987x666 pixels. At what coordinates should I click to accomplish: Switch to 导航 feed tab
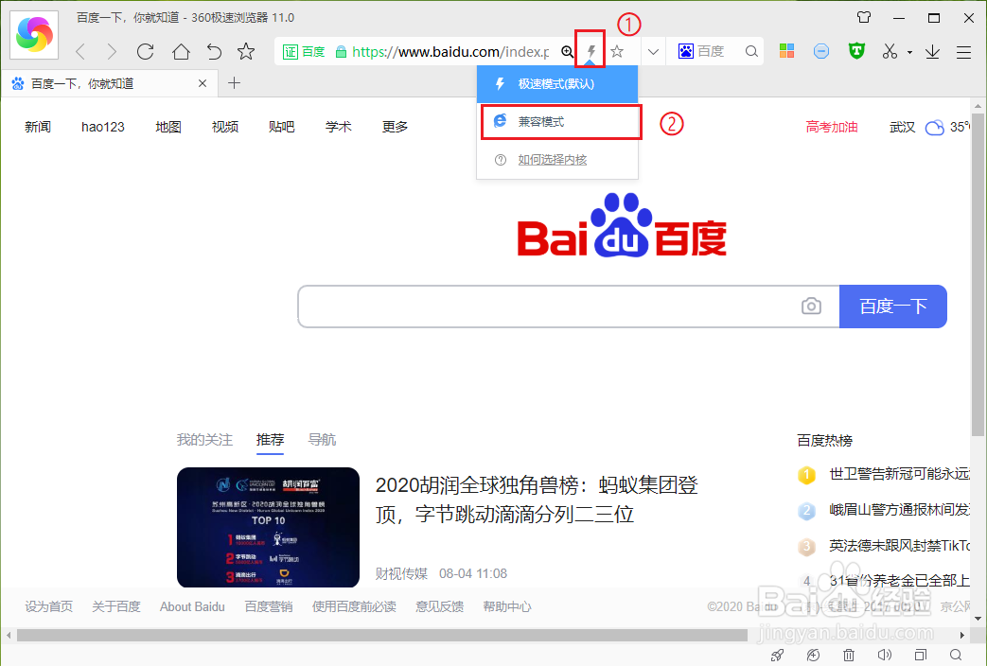pyautogui.click(x=322, y=439)
